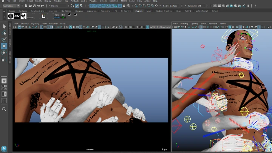Open the Windows menu
The width and height of the screenshot is (272, 153).
(x=58, y=1)
